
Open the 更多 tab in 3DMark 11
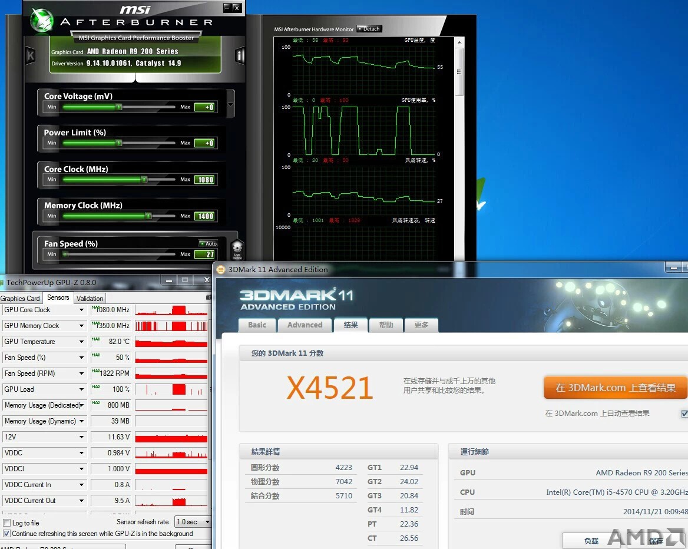point(421,325)
